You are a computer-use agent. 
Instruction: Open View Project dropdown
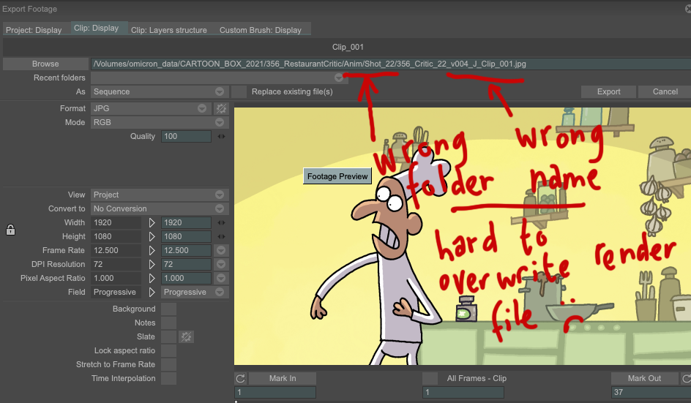(x=160, y=195)
